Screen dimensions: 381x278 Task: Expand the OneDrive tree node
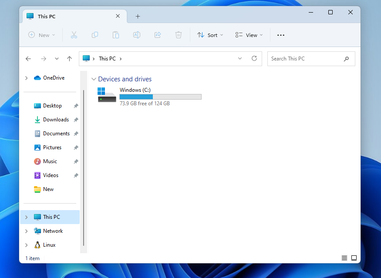(x=27, y=78)
